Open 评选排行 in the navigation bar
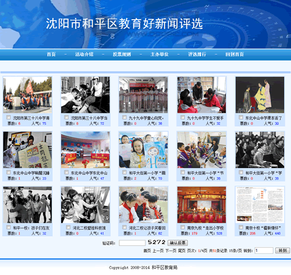Screen dimensions: 291x275 pyautogui.click(x=197, y=54)
